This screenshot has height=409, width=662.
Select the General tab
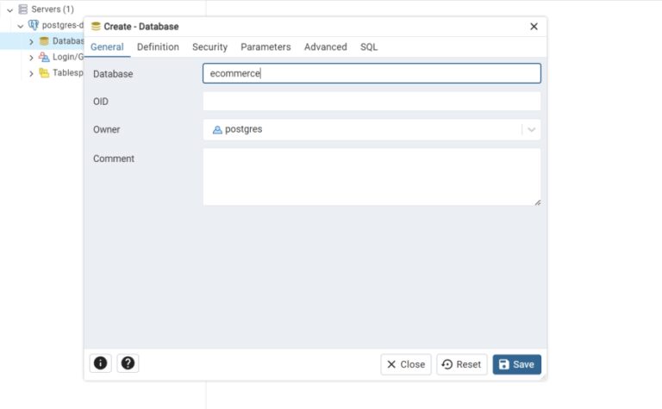click(x=107, y=46)
